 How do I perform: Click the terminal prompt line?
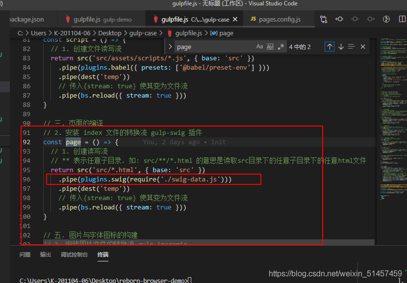click(105, 281)
